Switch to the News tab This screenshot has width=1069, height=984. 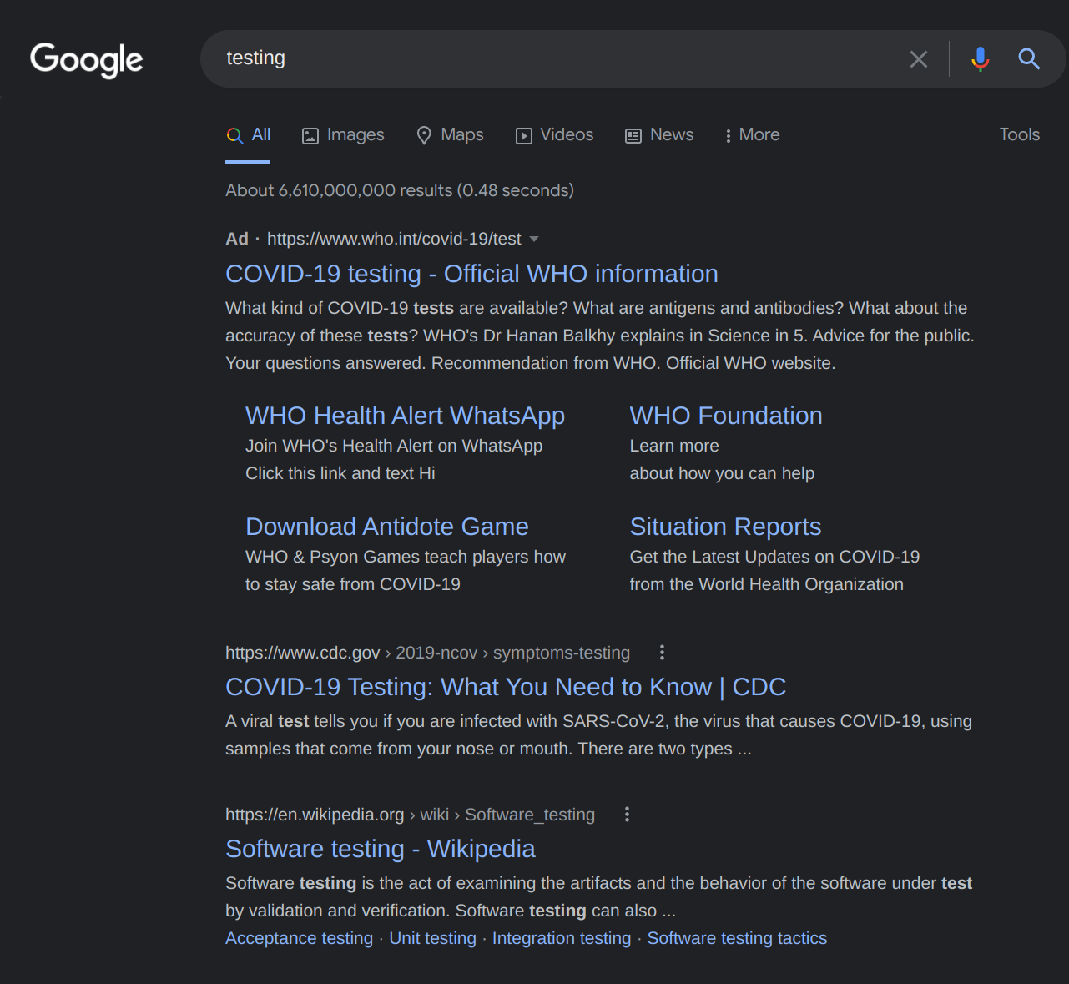[659, 135]
